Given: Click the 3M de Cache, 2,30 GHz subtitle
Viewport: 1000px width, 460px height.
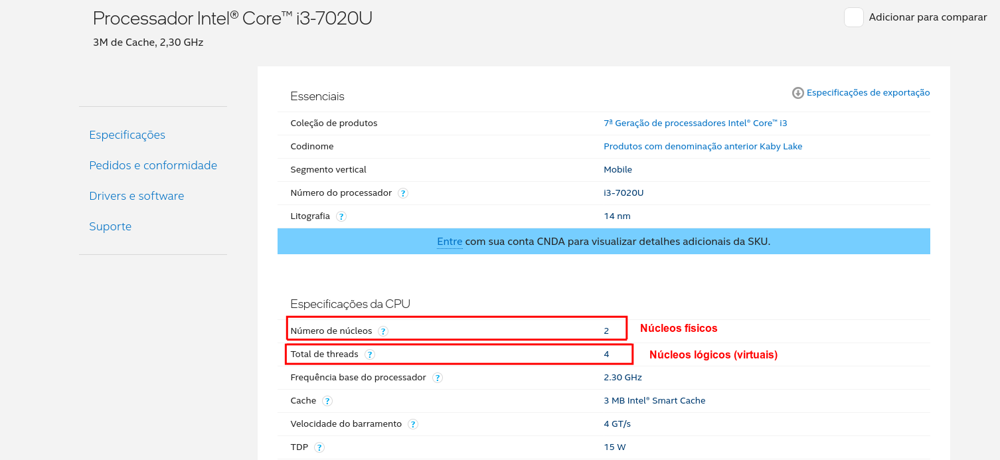Looking at the screenshot, I should click(x=148, y=42).
